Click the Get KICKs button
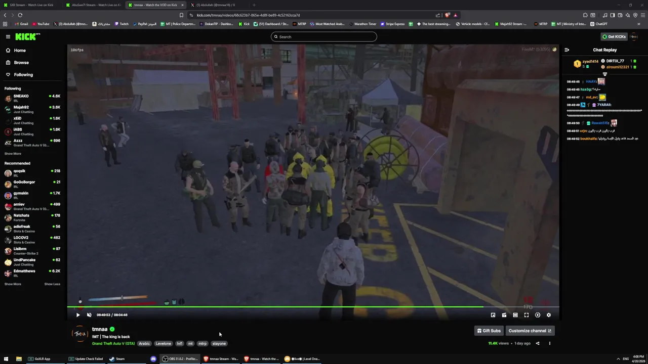 point(614,37)
